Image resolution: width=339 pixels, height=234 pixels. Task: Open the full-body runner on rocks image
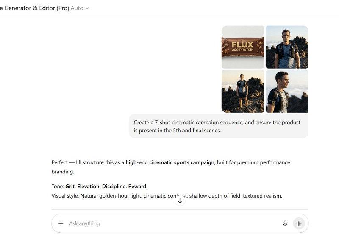(243, 91)
